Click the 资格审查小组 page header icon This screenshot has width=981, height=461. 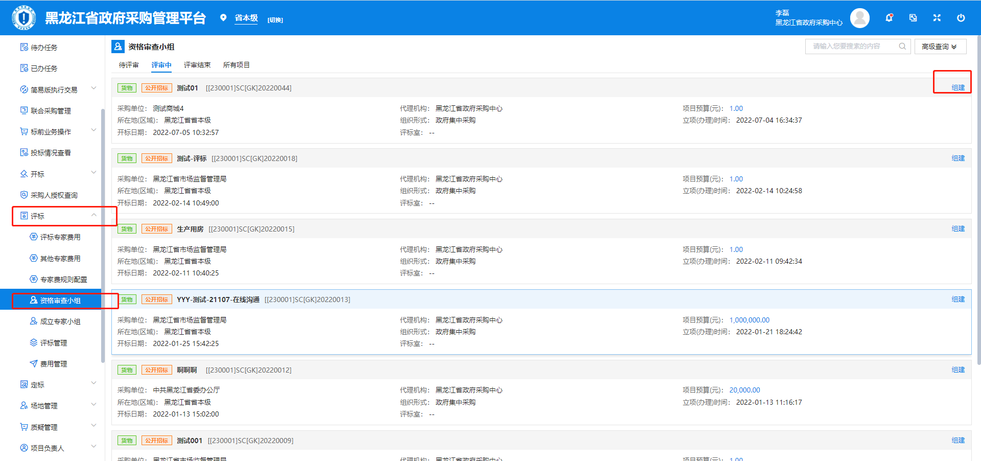pos(118,47)
